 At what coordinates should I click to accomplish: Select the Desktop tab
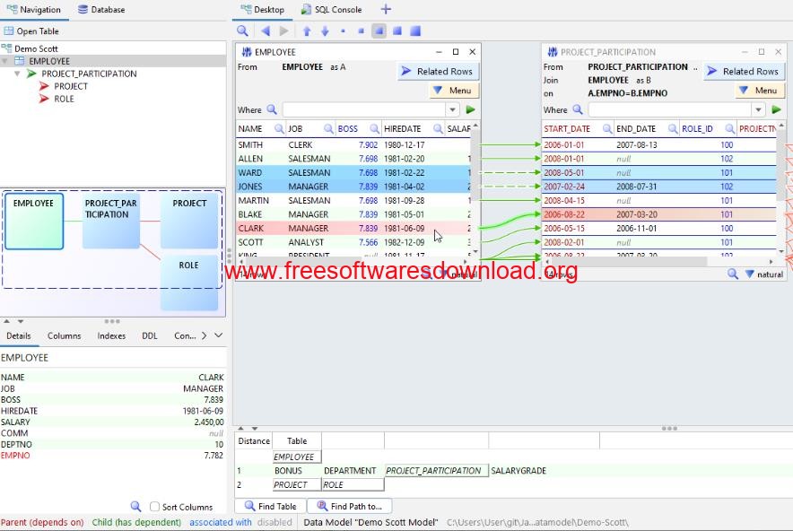pos(263,9)
